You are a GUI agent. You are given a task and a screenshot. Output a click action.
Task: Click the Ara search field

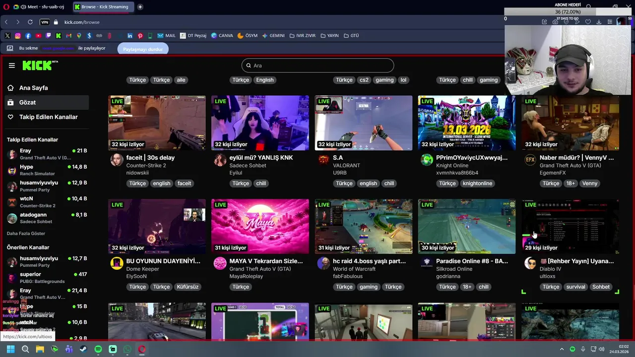pos(317,65)
